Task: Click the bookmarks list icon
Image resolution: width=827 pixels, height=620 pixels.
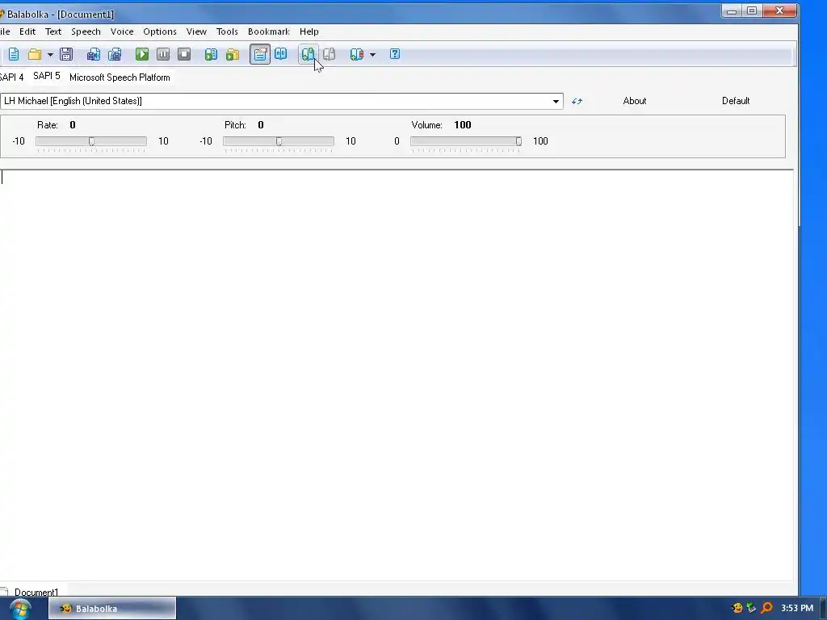Action: [356, 54]
